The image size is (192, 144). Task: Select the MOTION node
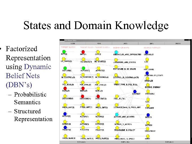(148, 123)
